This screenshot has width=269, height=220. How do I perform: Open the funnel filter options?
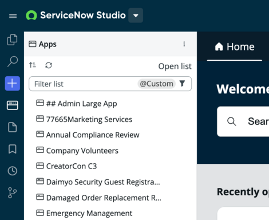[x=182, y=84]
